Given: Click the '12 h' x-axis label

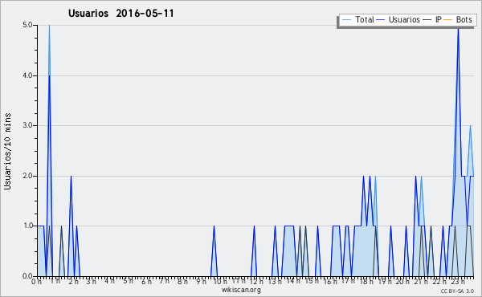Looking at the screenshot, I should pyautogui.click(x=256, y=282).
